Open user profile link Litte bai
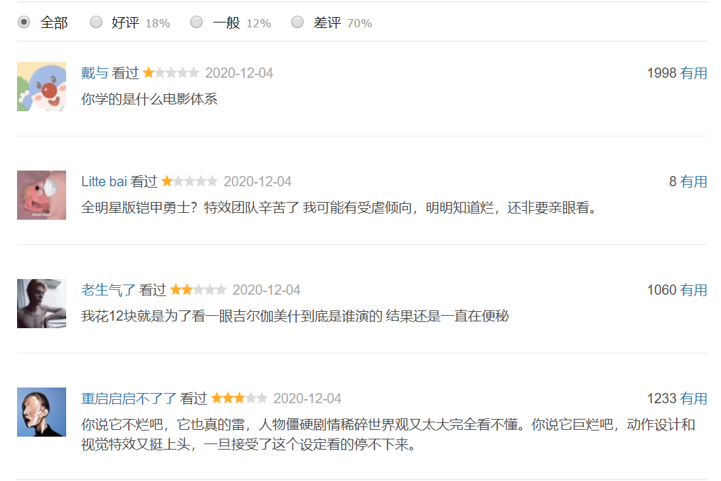 (x=104, y=181)
